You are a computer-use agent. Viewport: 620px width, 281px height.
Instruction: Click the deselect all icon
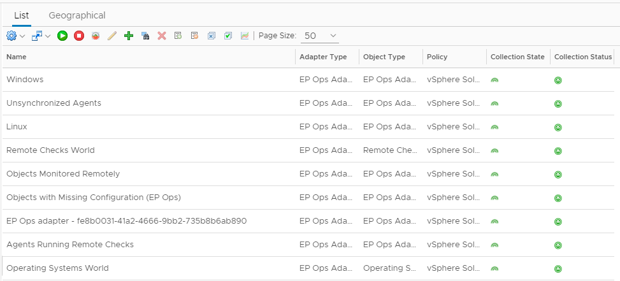pyautogui.click(x=212, y=36)
